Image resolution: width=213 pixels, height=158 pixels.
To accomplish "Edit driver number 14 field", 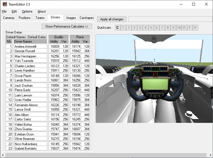I will tap(9, 105).
